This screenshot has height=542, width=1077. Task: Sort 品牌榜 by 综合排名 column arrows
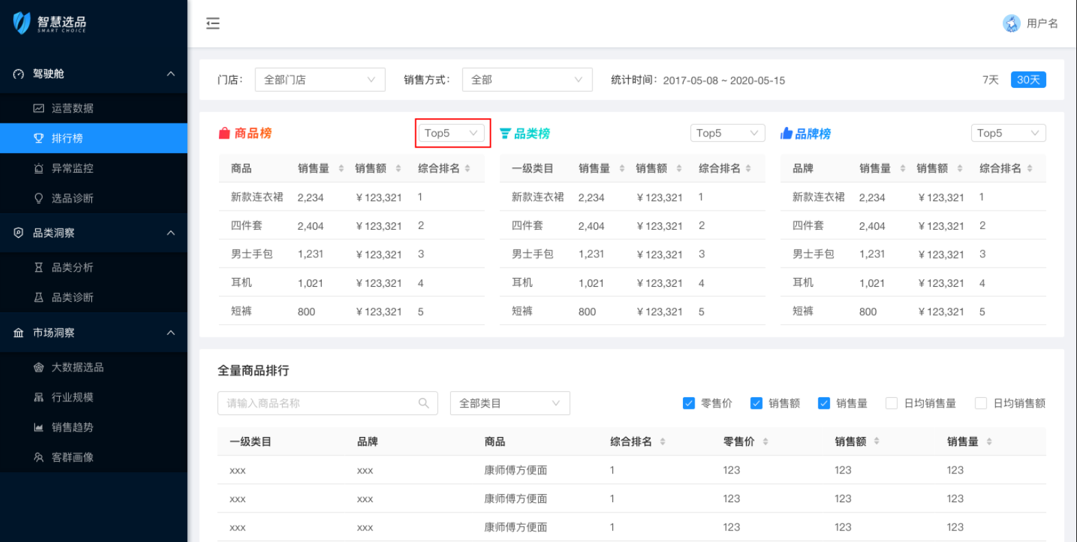(1030, 169)
